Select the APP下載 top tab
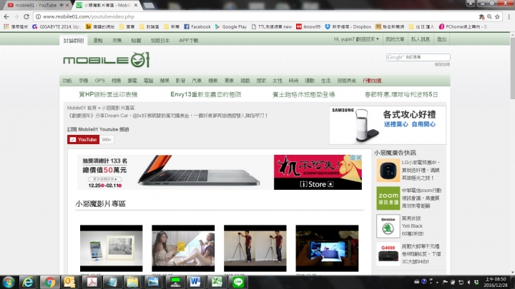Screen dimensions: 515x289 (189, 41)
